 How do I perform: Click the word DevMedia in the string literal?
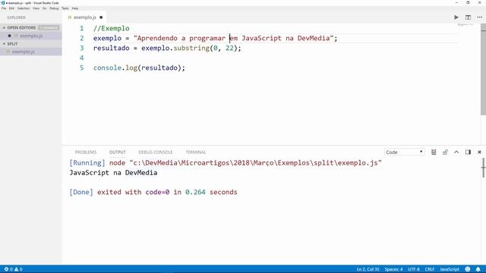314,38
